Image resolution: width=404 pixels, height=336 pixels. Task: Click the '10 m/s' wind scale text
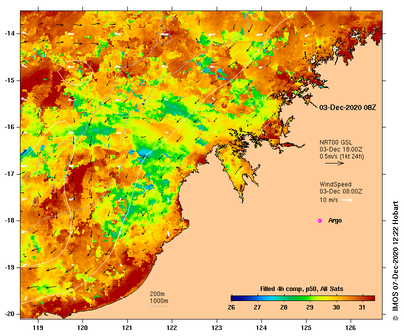(x=329, y=199)
